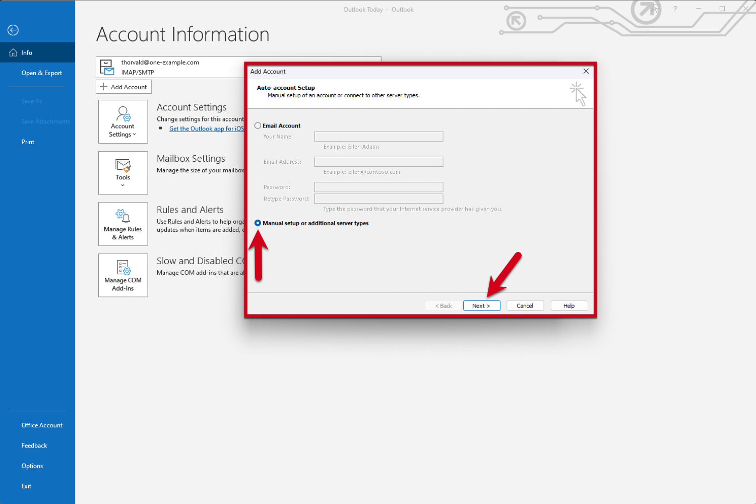Enable the Email Account auto-setup option
Screen dimensions: 756x504
258,125
